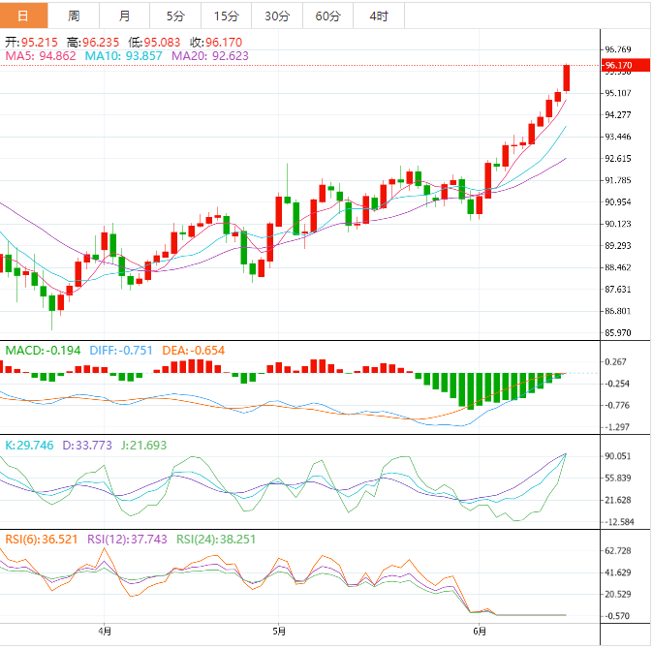653x649 pixels.
Task: Switch to the 周 weekly tab
Action: 75,15
